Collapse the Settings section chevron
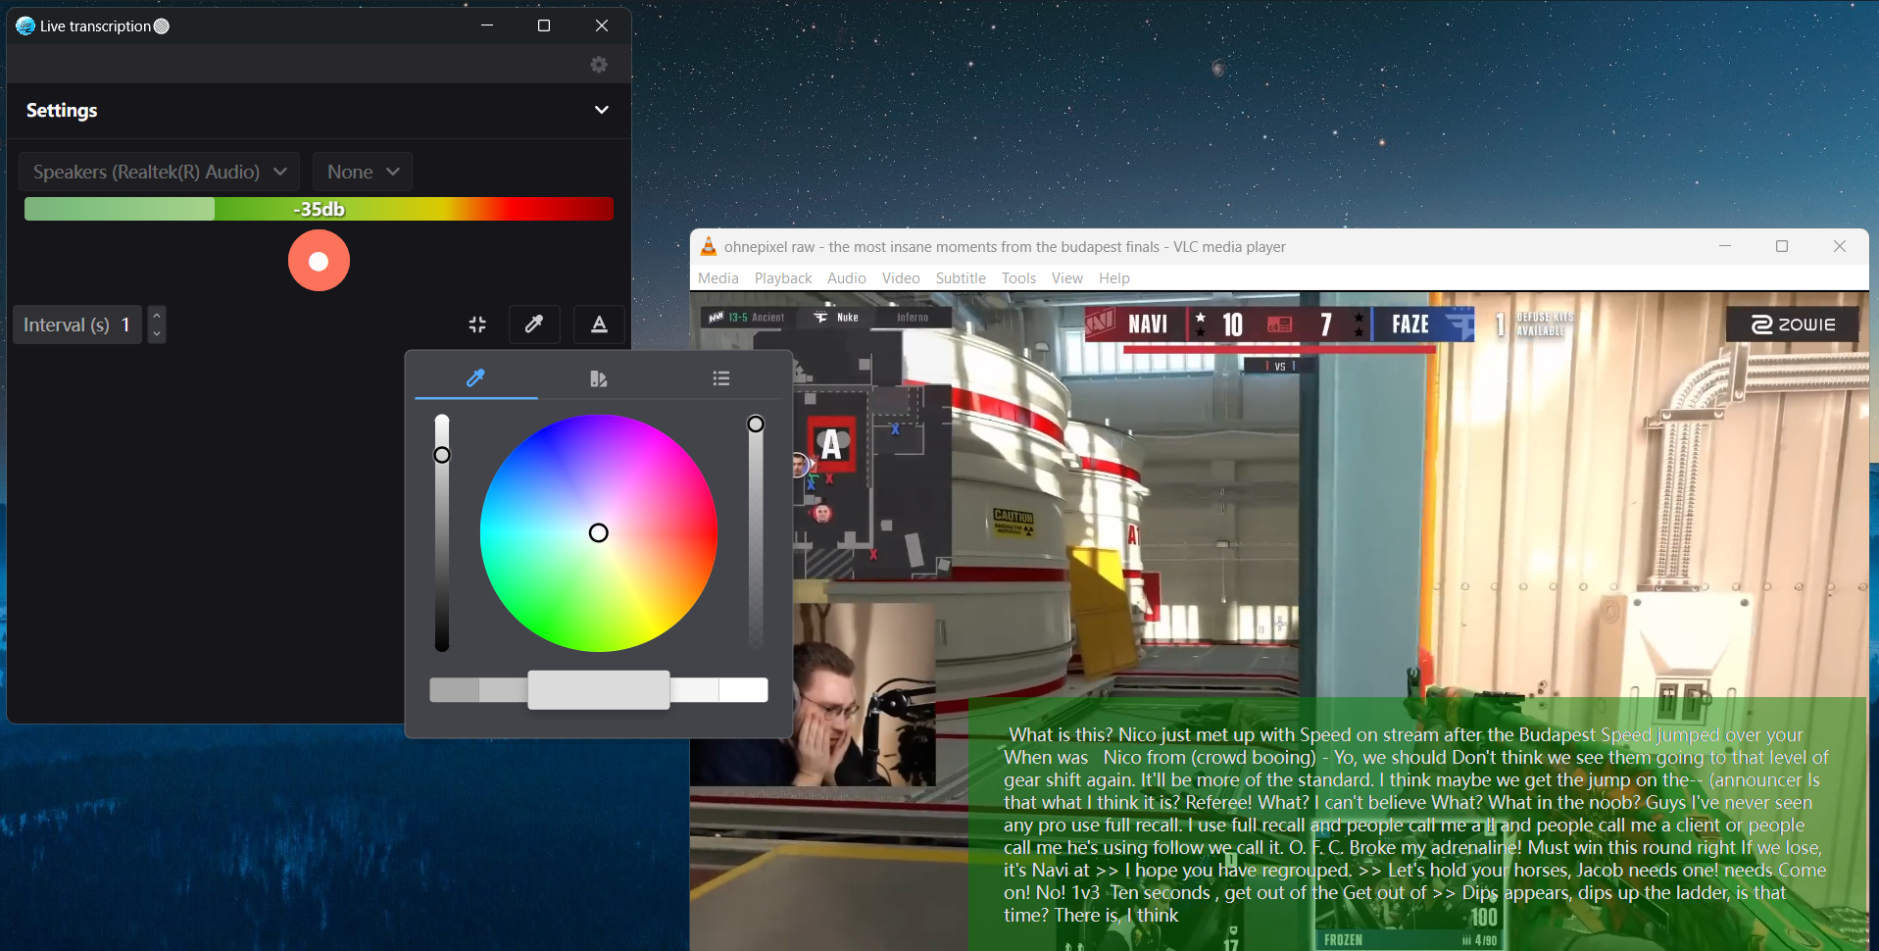1879x951 pixels. click(602, 110)
